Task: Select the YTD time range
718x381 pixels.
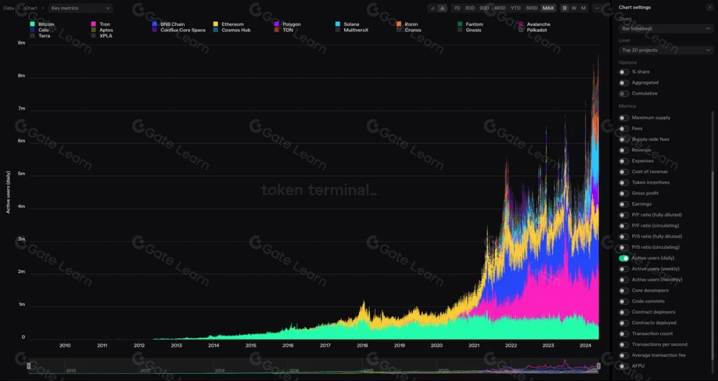Action: pyautogui.click(x=516, y=8)
